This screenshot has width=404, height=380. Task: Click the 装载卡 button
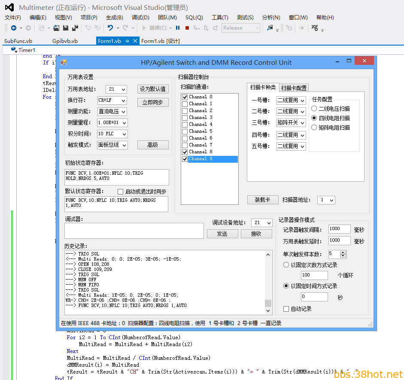pos(263,200)
